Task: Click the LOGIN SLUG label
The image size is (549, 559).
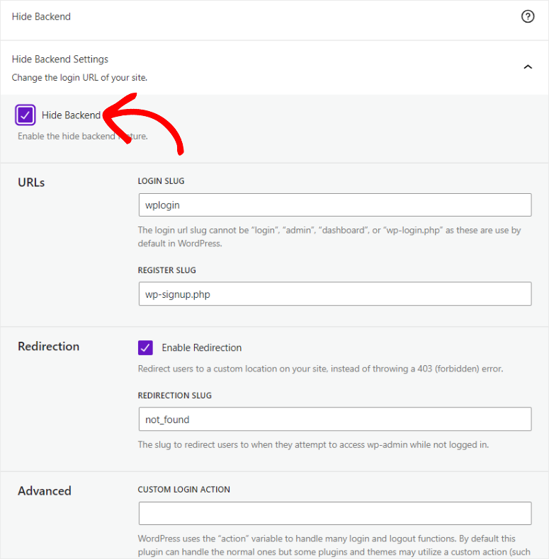Action: pyautogui.click(x=161, y=181)
